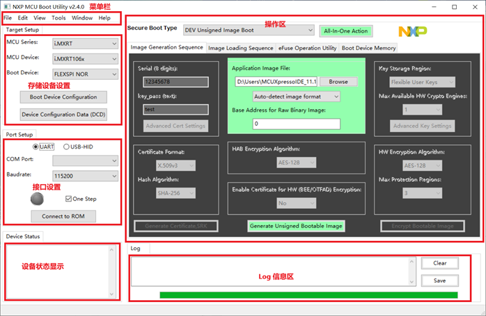The image size is (486, 316).
Task: Open Enable Certificate for HW Encryption dropdown
Action: [296, 203]
